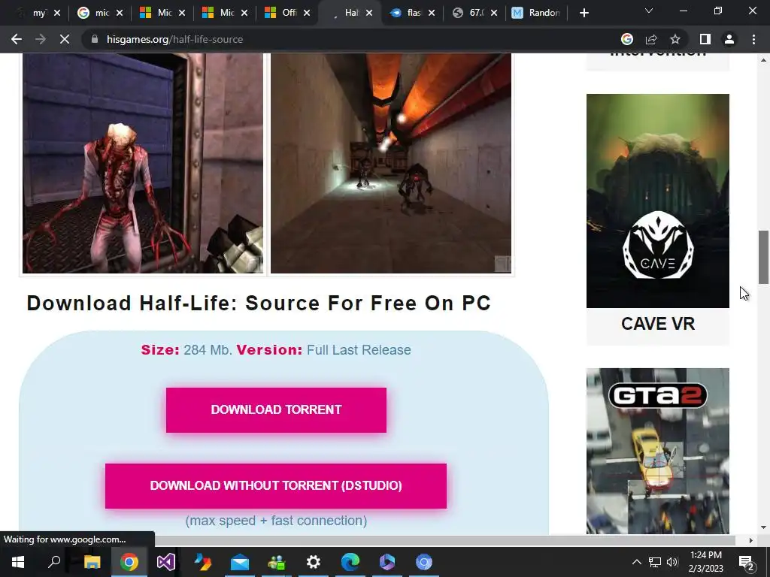Open the zombie scientist screenshot
This screenshot has height=577, width=770.
tap(143, 163)
